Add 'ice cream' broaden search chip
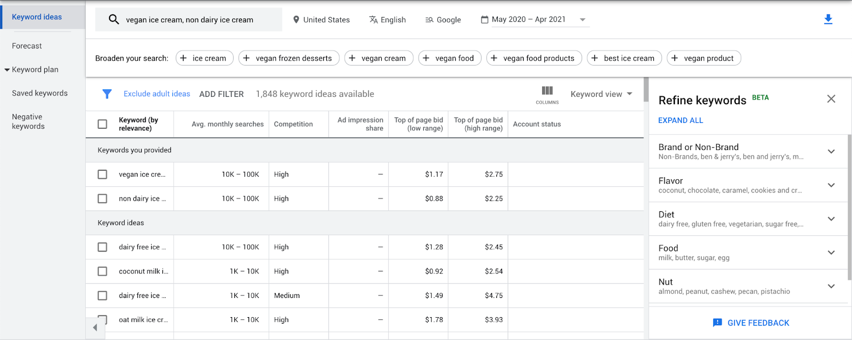 pyautogui.click(x=204, y=58)
